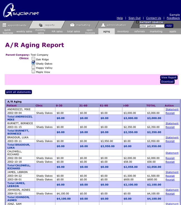Click the marketing envelope icon
The width and height of the screenshot is (181, 205).
(x=72, y=25)
